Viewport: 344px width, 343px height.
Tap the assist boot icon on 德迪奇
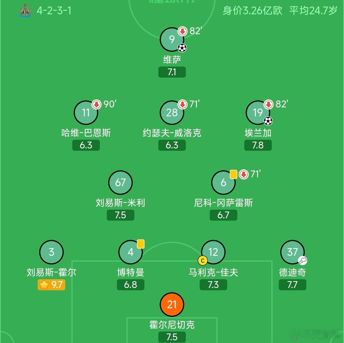pos(303,260)
